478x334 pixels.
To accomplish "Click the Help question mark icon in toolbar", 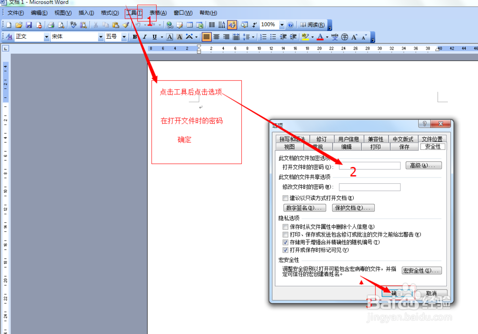I will click(x=291, y=25).
